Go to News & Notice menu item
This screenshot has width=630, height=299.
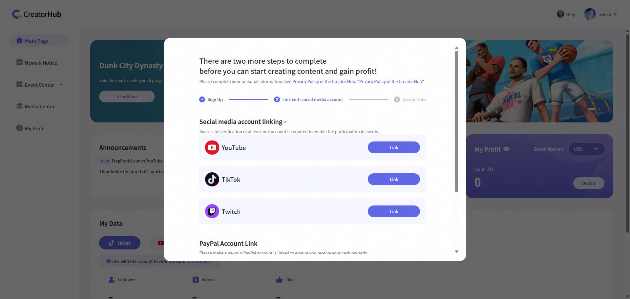(41, 63)
